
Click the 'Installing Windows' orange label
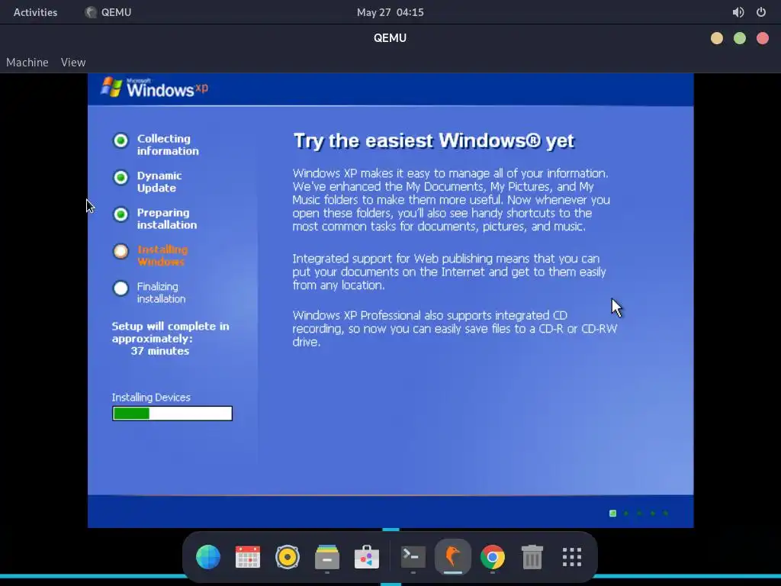click(x=162, y=256)
